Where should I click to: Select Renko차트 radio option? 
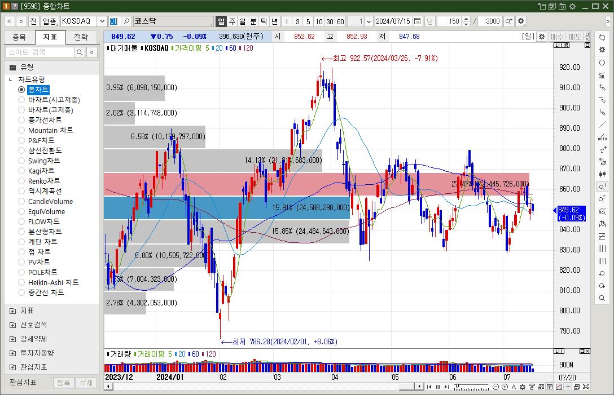(x=21, y=181)
